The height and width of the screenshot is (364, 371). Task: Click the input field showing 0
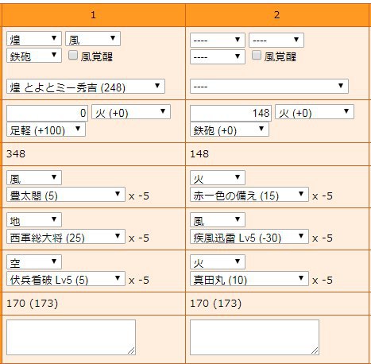click(47, 113)
